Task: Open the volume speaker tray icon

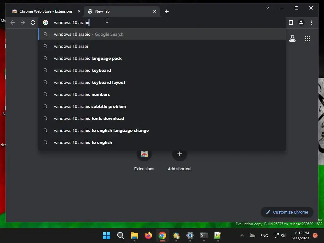Action: 283,235
